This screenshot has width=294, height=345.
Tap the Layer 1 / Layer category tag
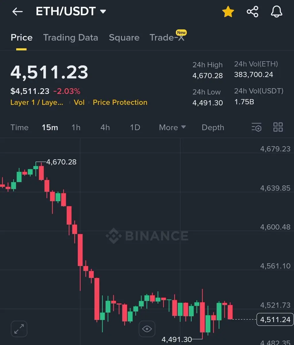tap(36, 103)
